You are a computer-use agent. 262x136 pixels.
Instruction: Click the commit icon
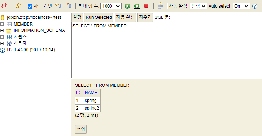pos(69,6)
